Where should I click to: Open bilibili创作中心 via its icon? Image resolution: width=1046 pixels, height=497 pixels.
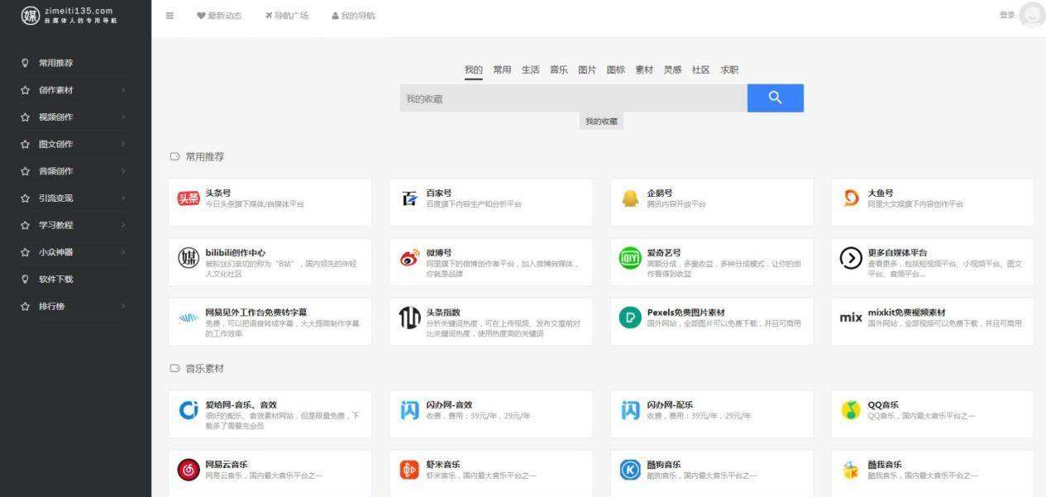(189, 258)
